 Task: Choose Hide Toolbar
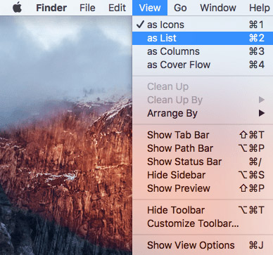coord(203,210)
